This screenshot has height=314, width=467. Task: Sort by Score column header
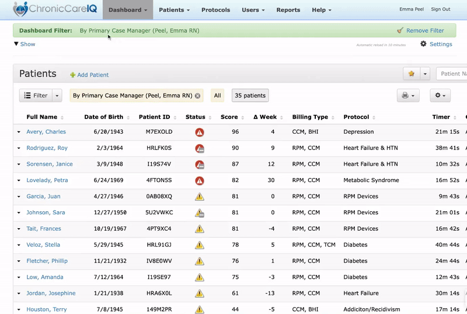(229, 117)
